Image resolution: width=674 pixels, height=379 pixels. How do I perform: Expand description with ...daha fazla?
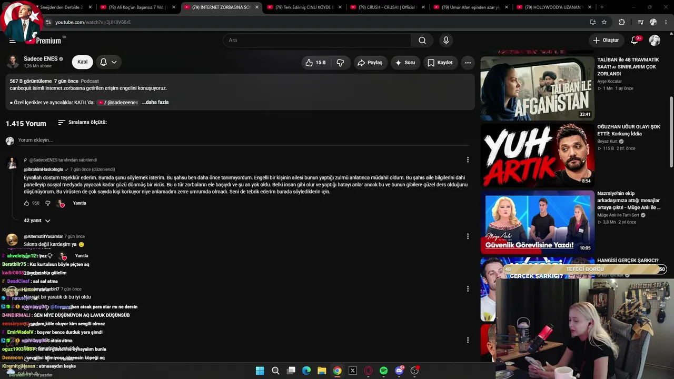(155, 102)
